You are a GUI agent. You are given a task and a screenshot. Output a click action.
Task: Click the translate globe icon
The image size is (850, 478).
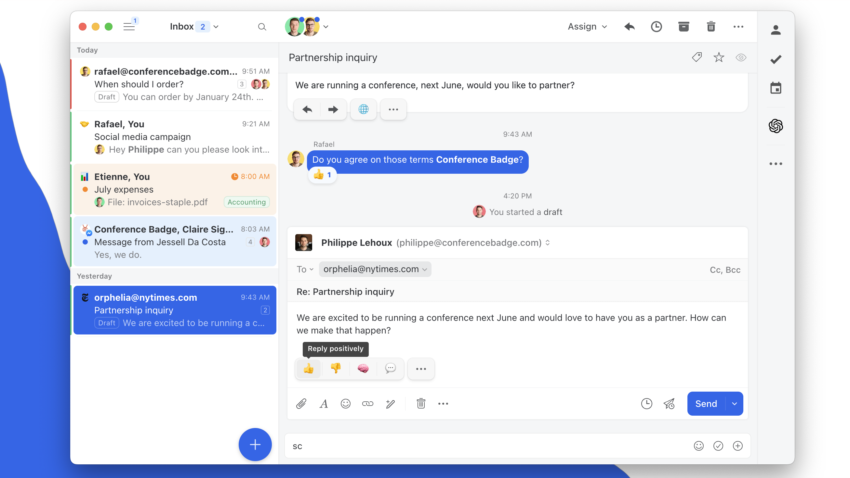click(x=363, y=109)
